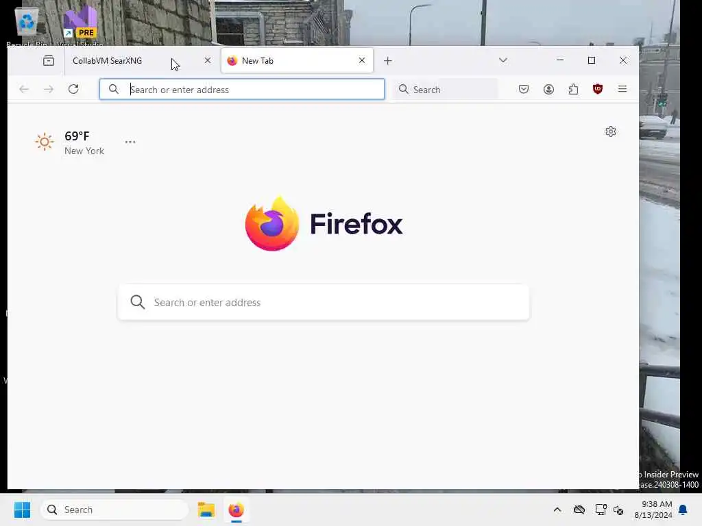Go back one page
Screen dimensions: 702x526
point(24,90)
